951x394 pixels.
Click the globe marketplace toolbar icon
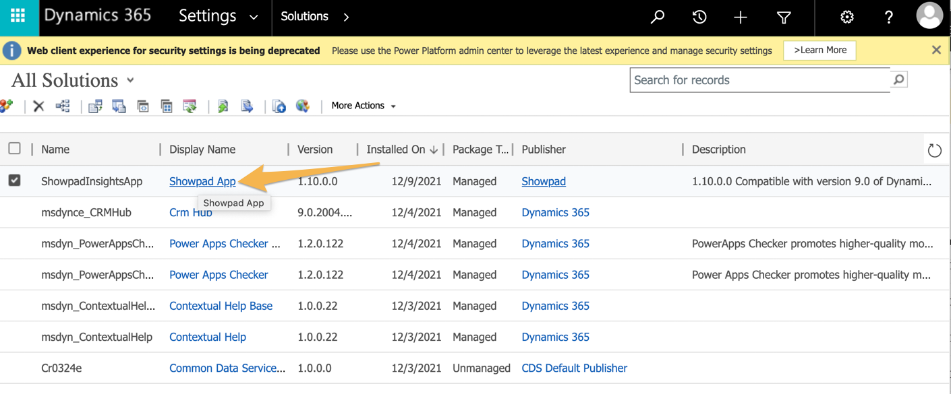pyautogui.click(x=303, y=106)
